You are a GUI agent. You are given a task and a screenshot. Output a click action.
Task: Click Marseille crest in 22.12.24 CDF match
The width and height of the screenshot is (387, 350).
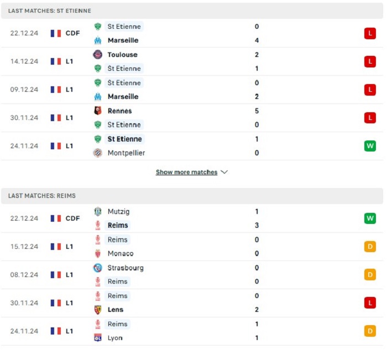98,40
